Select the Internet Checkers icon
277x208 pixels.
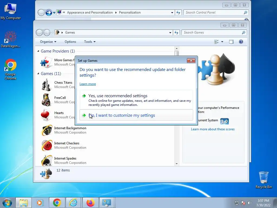click(47, 145)
